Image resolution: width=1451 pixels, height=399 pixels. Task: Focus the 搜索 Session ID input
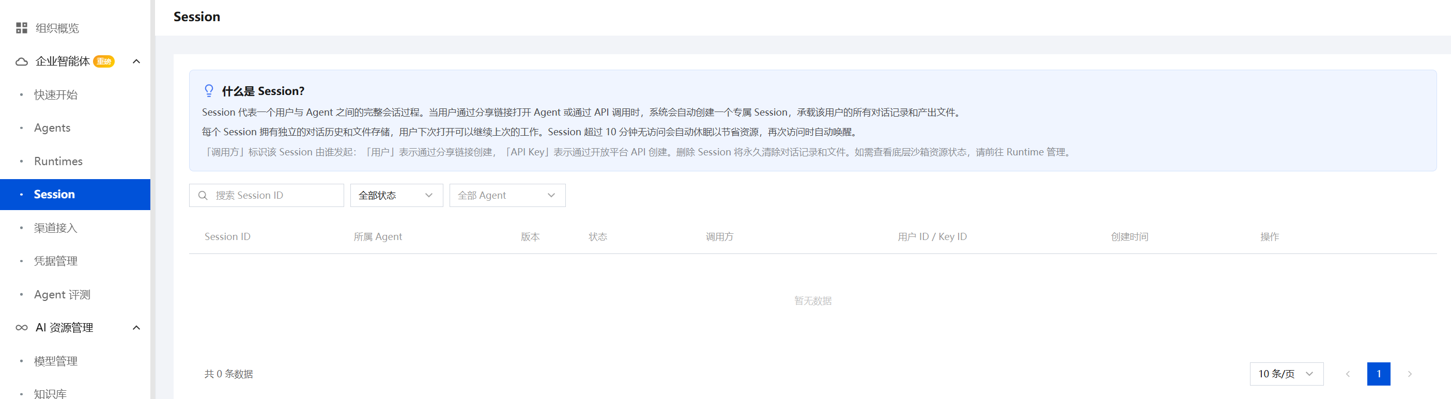[267, 195]
